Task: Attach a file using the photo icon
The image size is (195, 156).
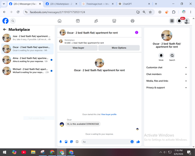Action: pyautogui.click(x=66, y=142)
